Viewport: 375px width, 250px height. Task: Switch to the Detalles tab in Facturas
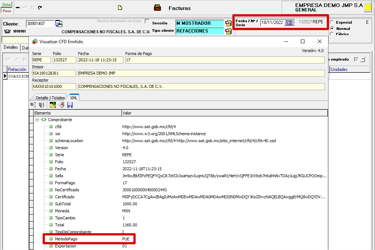11,47
